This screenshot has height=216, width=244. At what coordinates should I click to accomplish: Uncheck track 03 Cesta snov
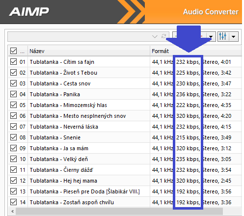tap(13, 83)
